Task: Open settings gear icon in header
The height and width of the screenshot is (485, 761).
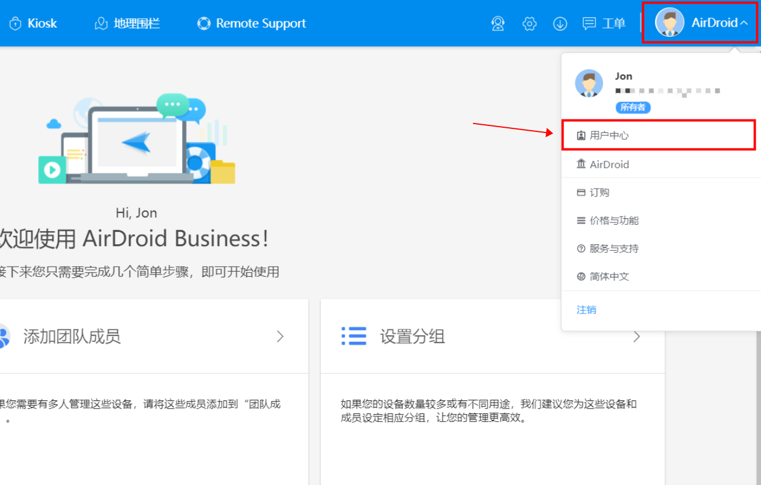Action: tap(529, 24)
